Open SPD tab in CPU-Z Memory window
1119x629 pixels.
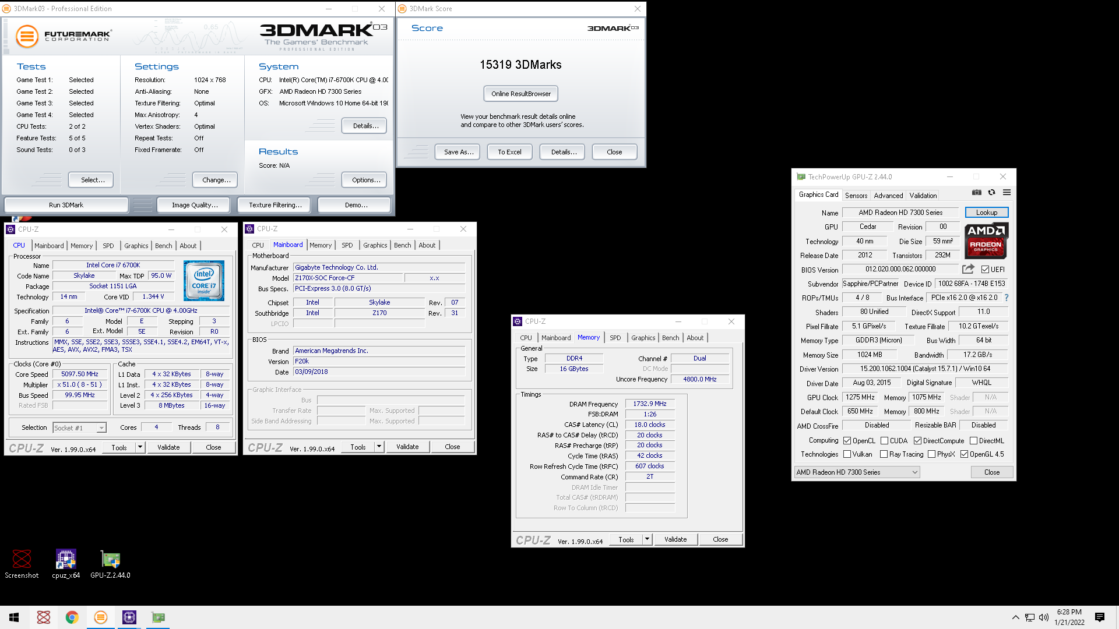point(615,338)
